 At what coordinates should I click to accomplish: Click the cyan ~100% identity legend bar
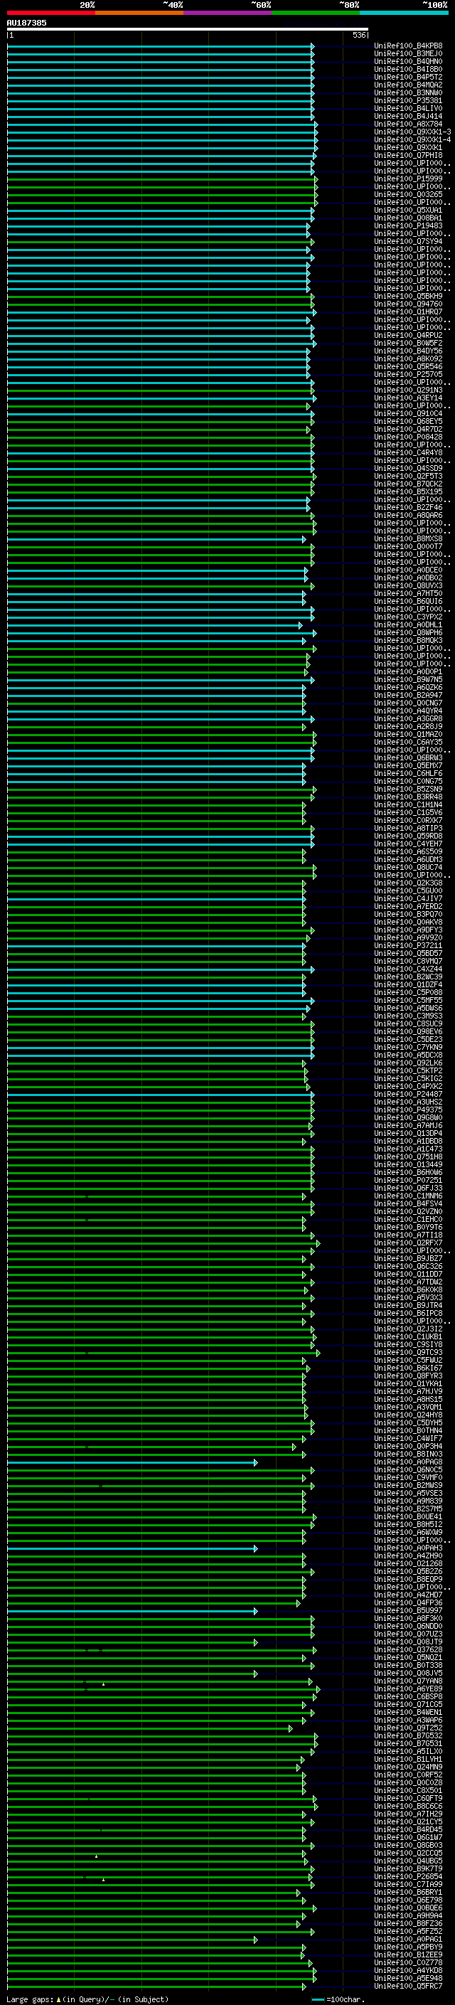(x=404, y=13)
